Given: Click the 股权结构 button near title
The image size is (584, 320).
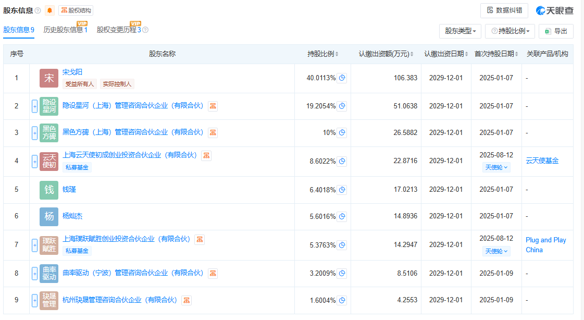Looking at the screenshot, I should tap(76, 10).
